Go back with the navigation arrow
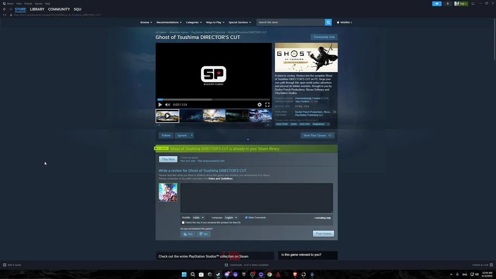Screen dimensions: 496x279 4,9
